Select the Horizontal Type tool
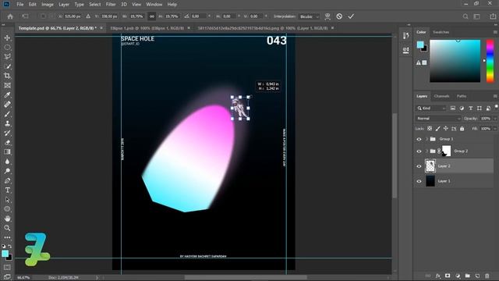 coord(7,190)
